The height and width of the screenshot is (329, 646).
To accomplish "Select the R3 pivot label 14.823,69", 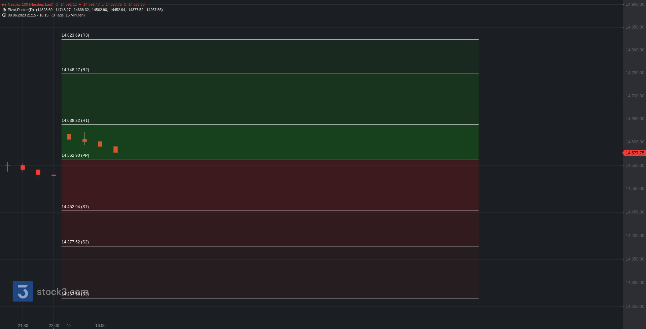I will tap(75, 35).
